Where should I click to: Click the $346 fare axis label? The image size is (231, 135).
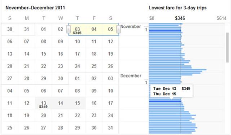(180, 18)
